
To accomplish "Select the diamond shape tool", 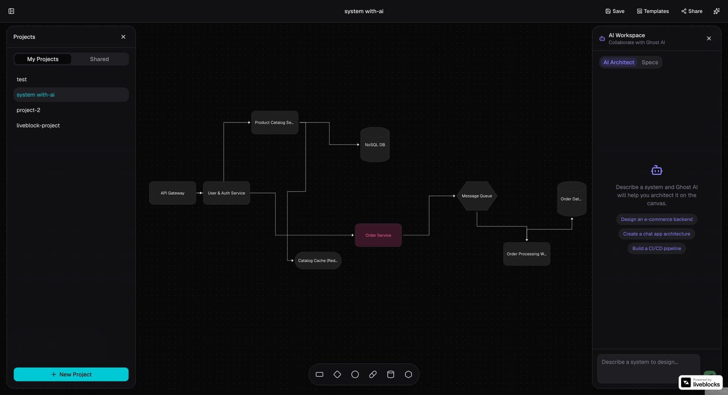I will pos(337,375).
